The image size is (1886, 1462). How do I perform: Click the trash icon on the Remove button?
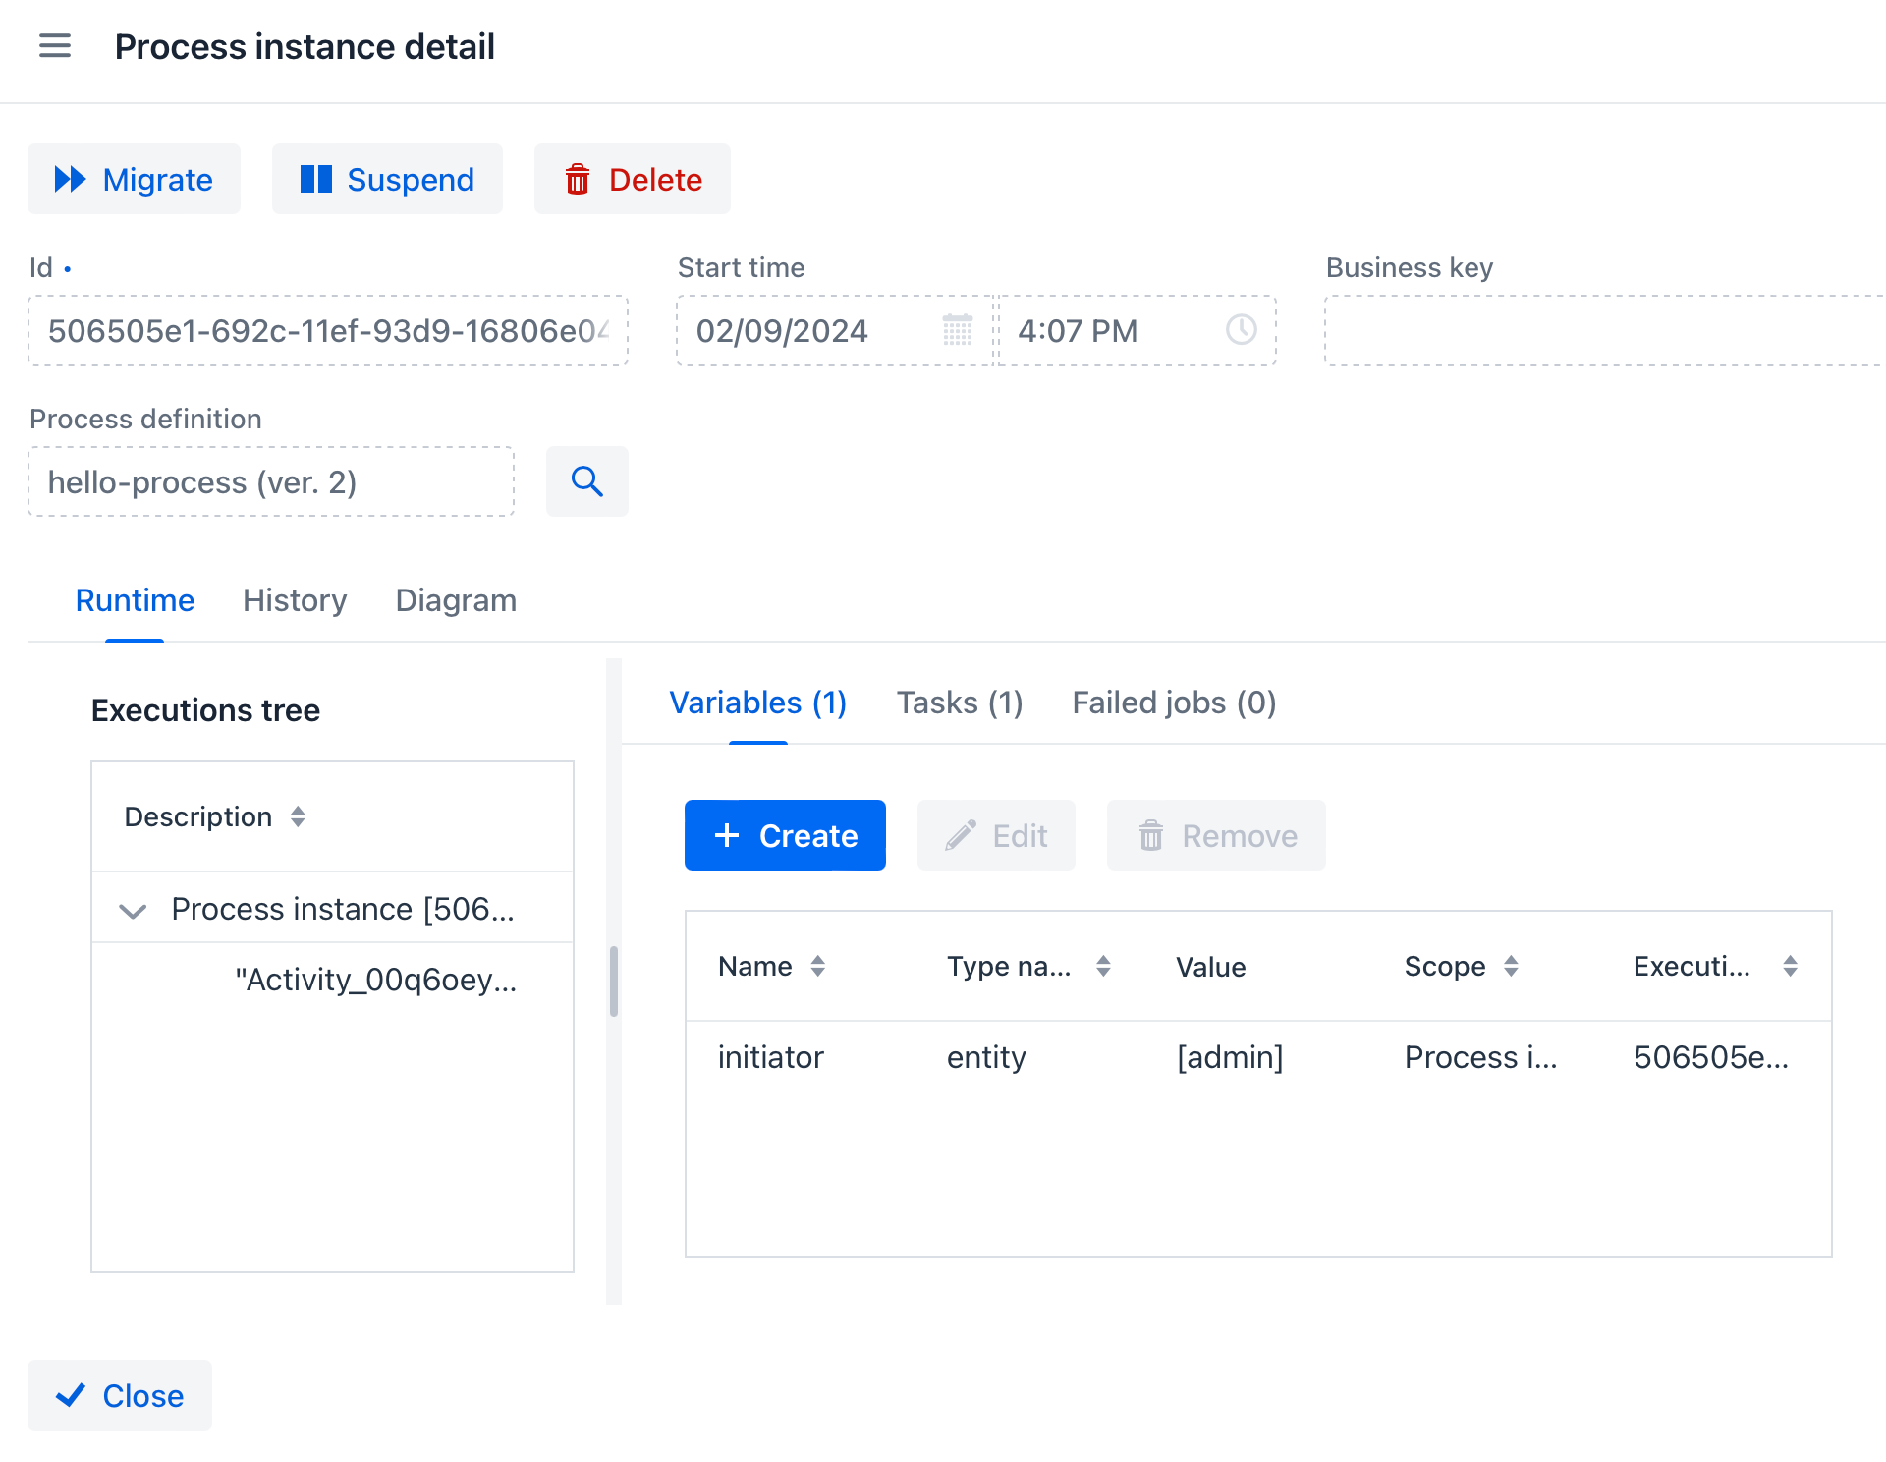1151,835
